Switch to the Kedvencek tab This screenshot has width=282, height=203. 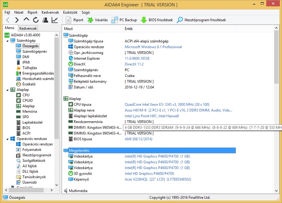tap(28, 28)
